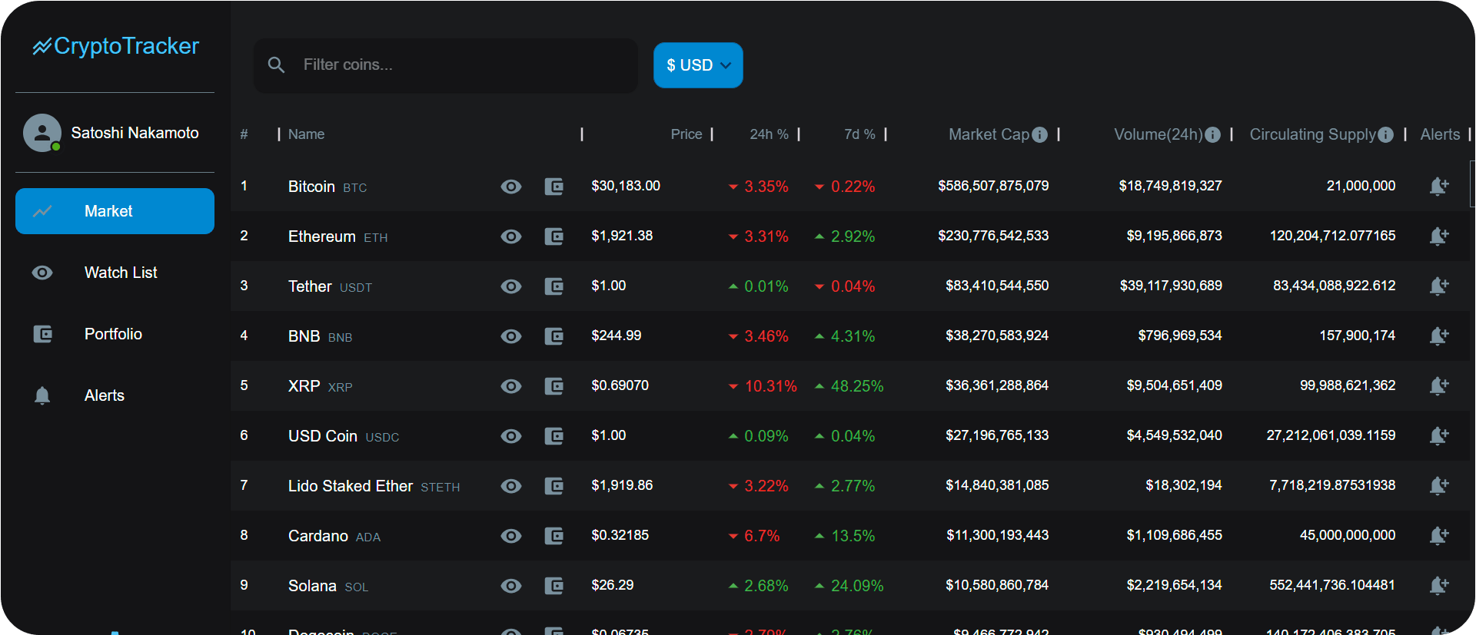Toggle watchlist eye for Tether
This screenshot has width=1476, height=635.
510,286
